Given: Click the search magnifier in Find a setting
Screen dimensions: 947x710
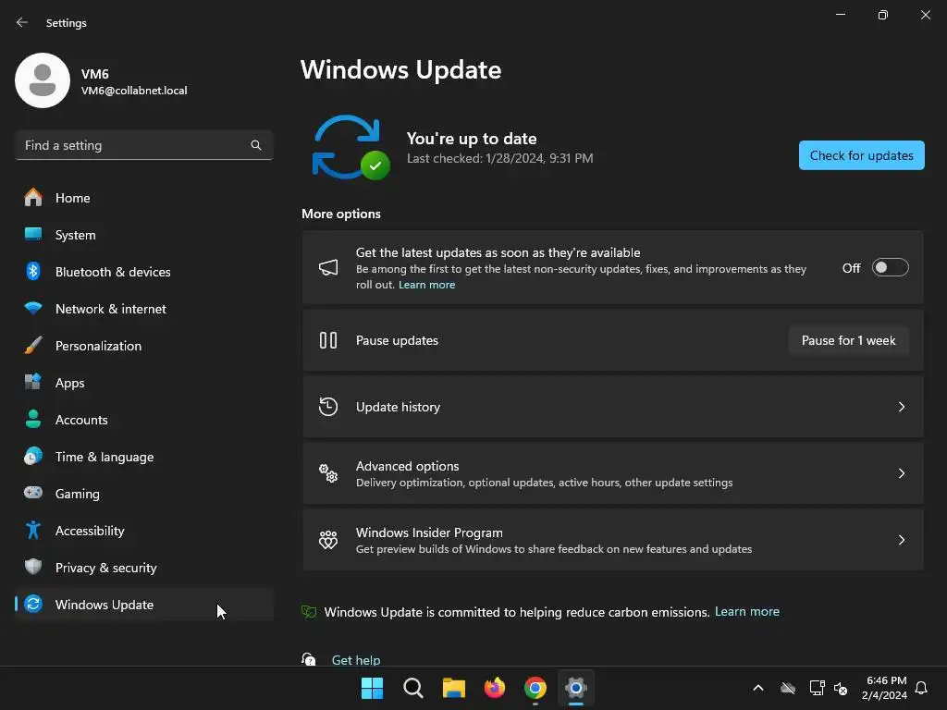Looking at the screenshot, I should [256, 145].
